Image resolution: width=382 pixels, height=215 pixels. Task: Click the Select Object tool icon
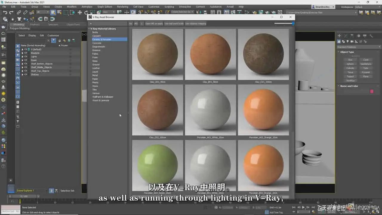pyautogui.click(x=53, y=12)
